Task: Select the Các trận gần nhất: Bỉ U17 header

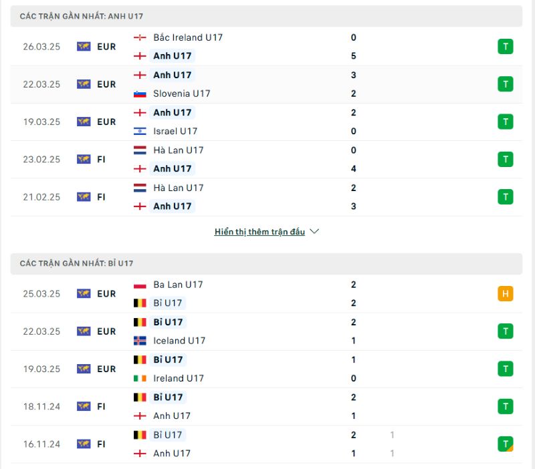Action: point(76,263)
